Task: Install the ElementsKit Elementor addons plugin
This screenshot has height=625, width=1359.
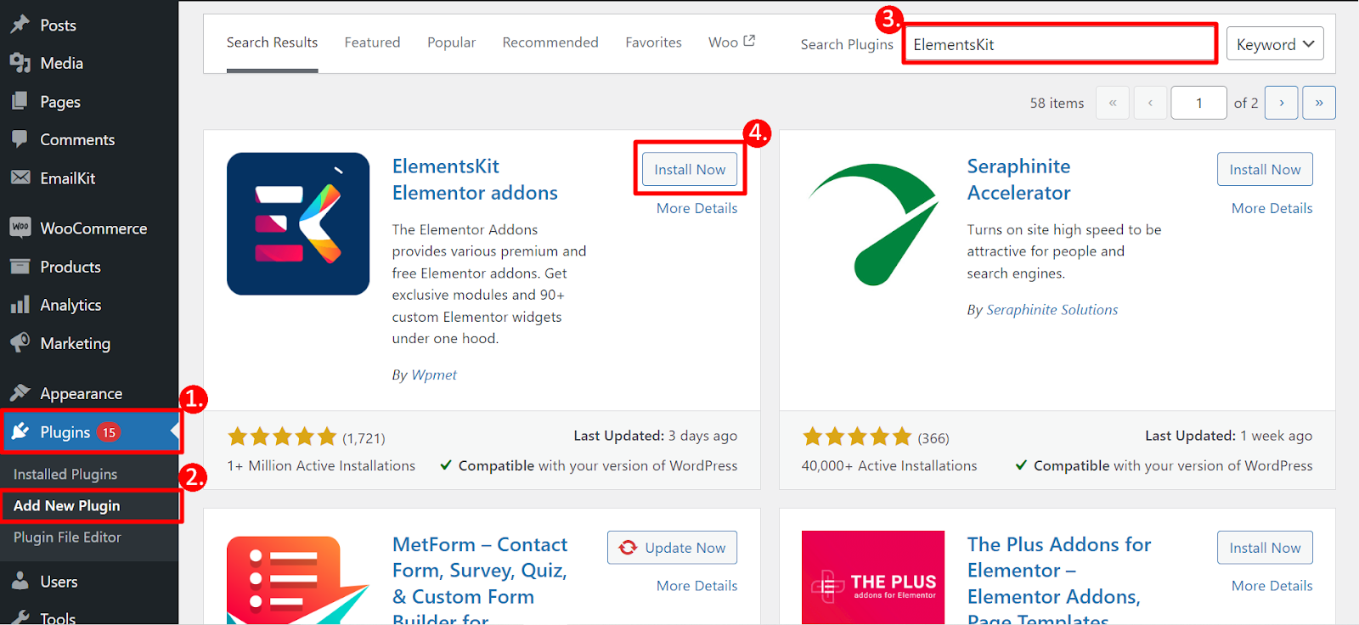Action: (x=690, y=169)
